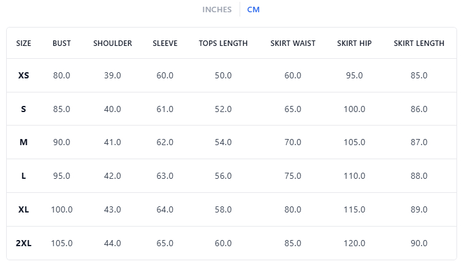Select the XL size row label
462x267 pixels.
click(24, 209)
